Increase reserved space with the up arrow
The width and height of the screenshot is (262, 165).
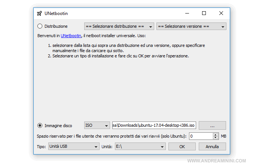(x=216, y=135)
